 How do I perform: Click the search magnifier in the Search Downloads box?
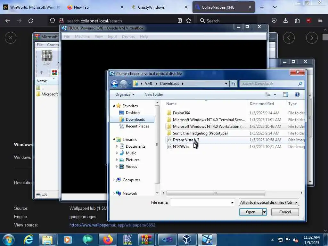[x=300, y=84]
